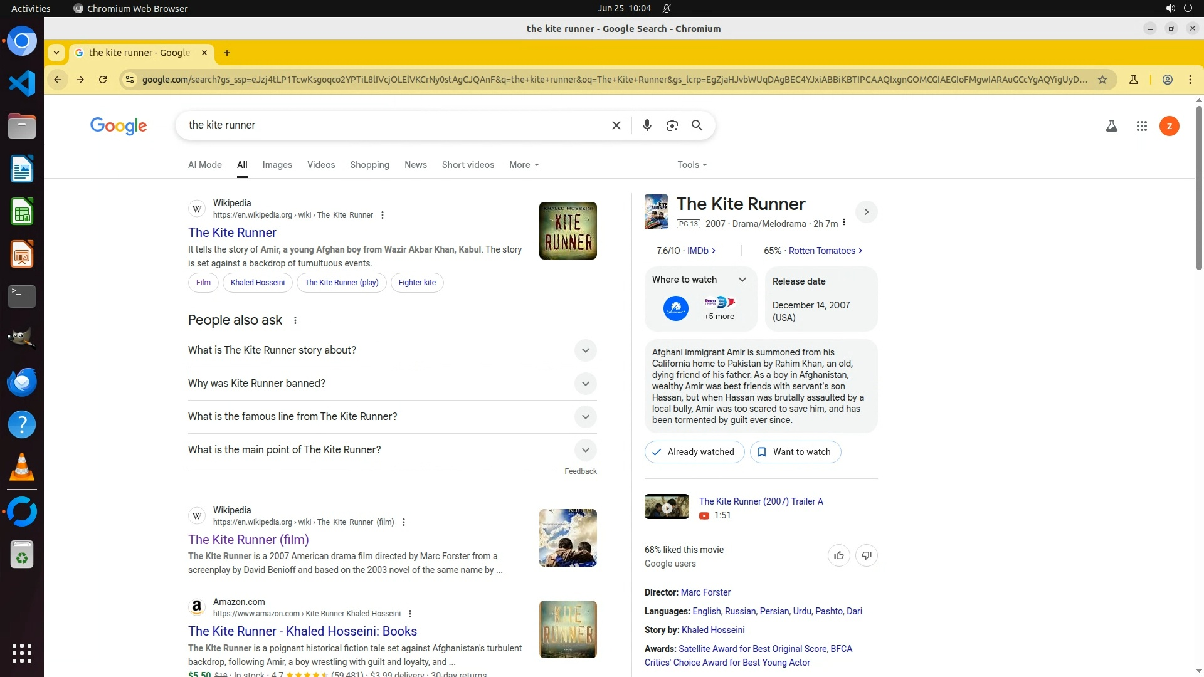Open The Kite Runner (film) Wikipedia link
1204x677 pixels.
pos(248,540)
